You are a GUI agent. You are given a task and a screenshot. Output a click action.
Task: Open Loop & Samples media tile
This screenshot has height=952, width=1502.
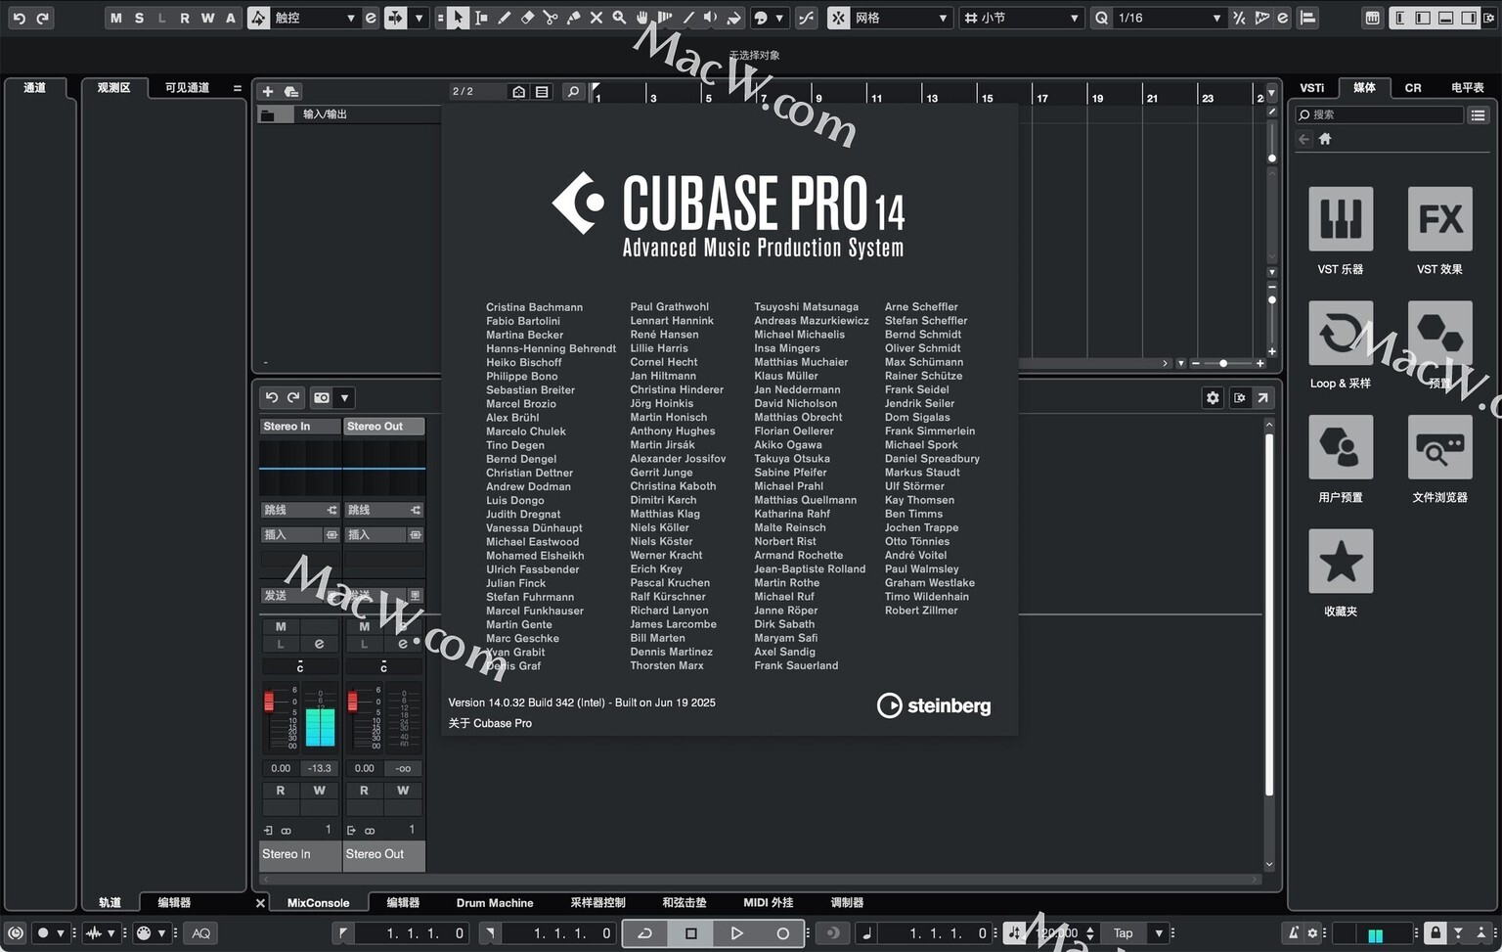(1341, 334)
